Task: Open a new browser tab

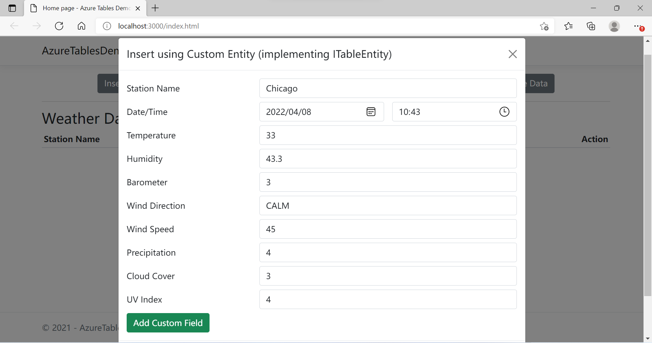Action: tap(155, 8)
